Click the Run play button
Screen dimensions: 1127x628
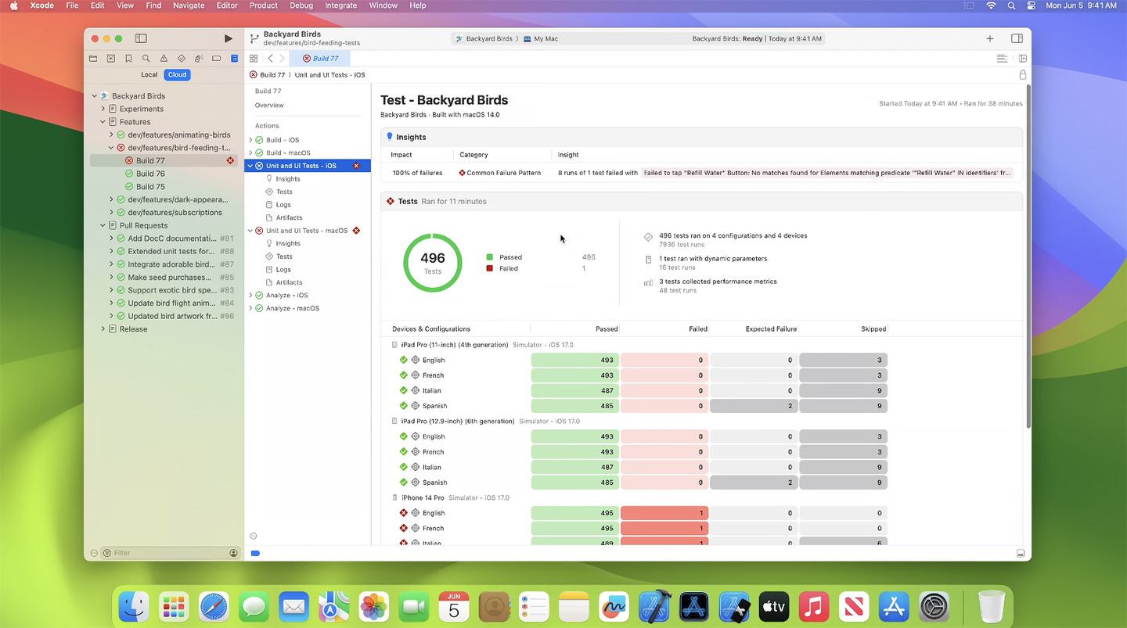[228, 38]
